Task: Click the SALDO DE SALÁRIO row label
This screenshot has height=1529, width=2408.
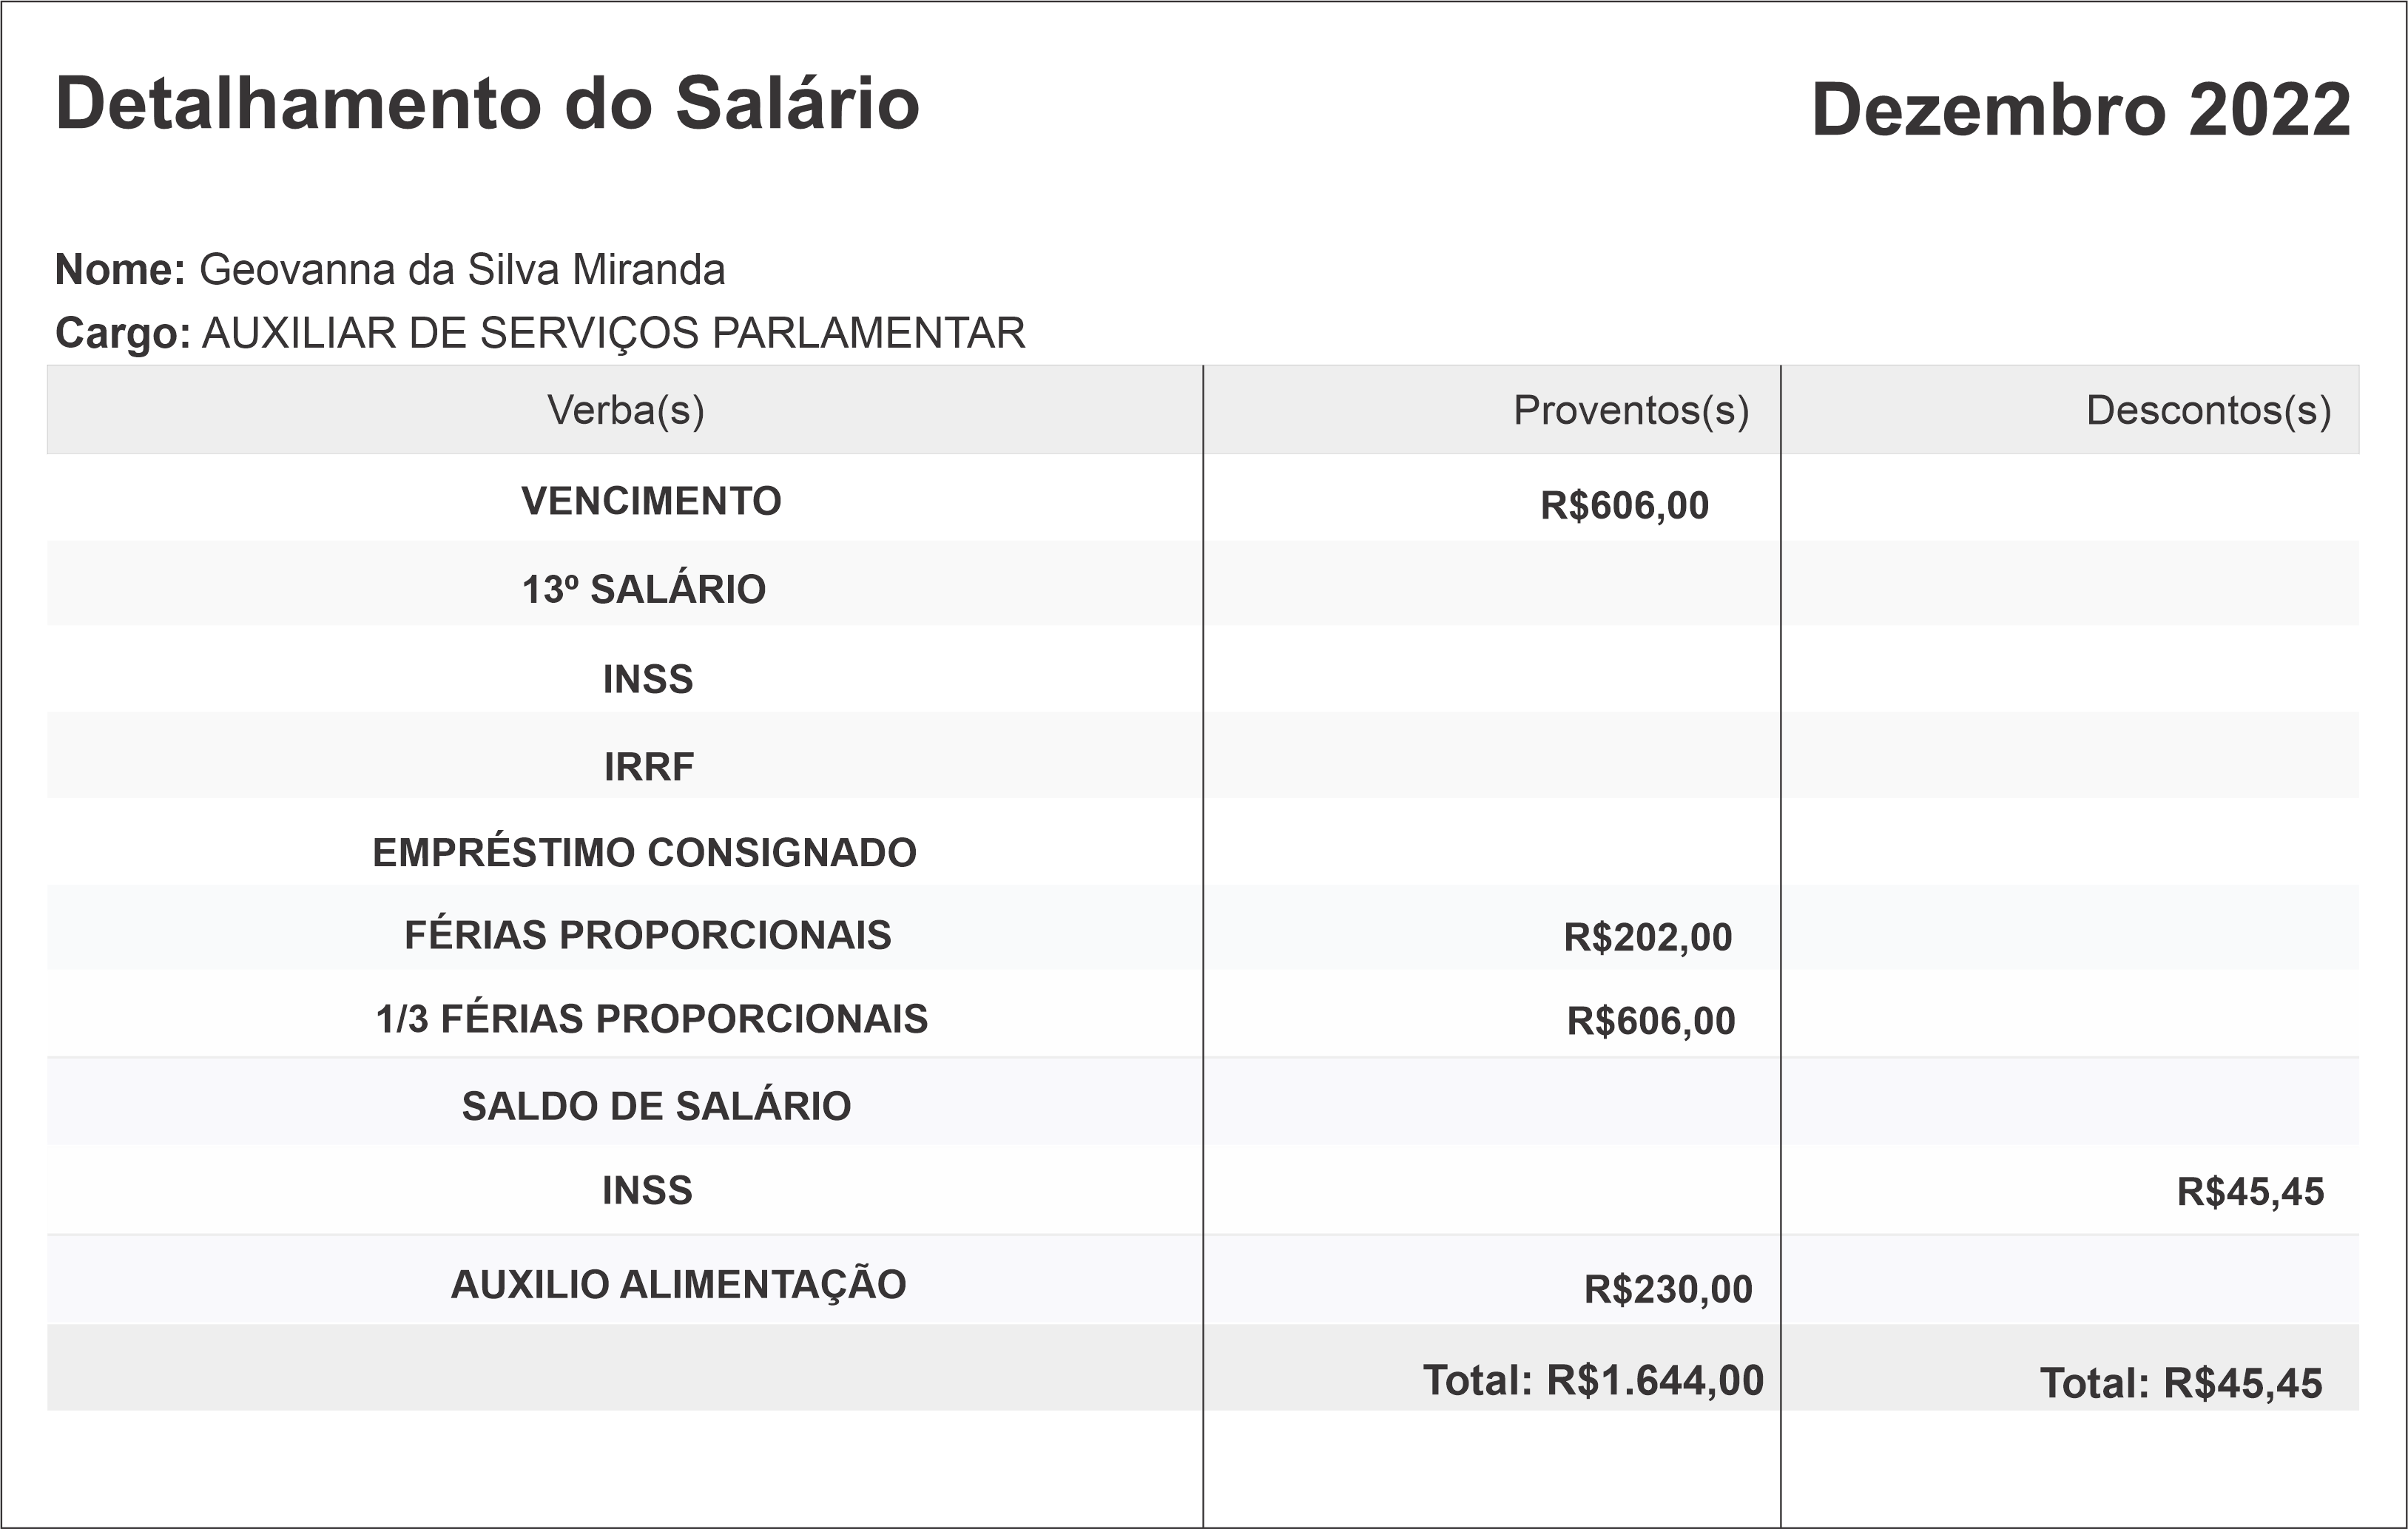Action: [x=656, y=1106]
